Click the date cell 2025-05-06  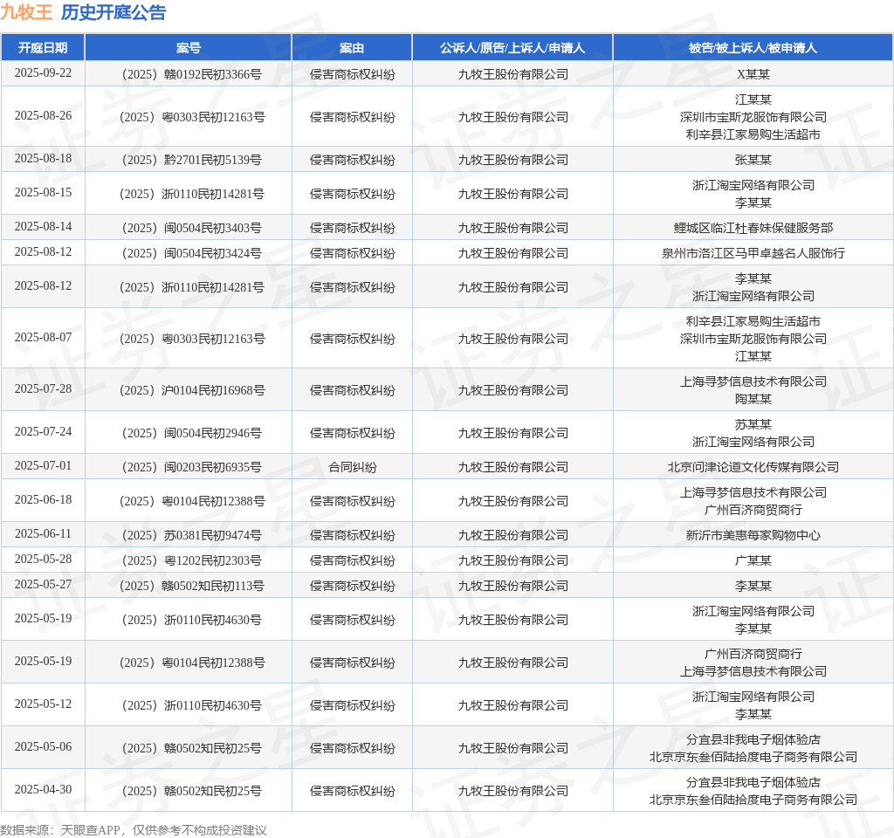coord(43,747)
